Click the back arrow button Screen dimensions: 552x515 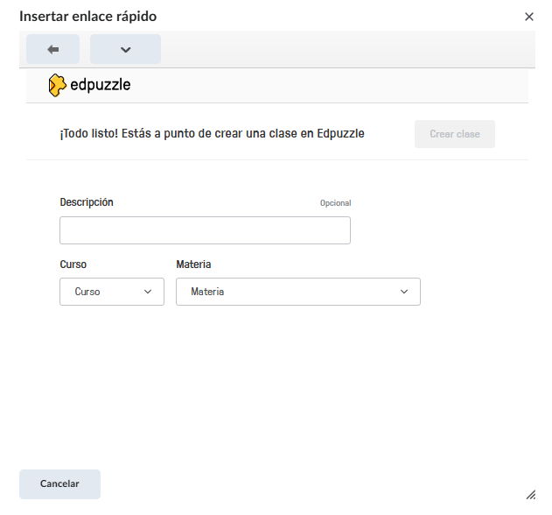[52, 49]
